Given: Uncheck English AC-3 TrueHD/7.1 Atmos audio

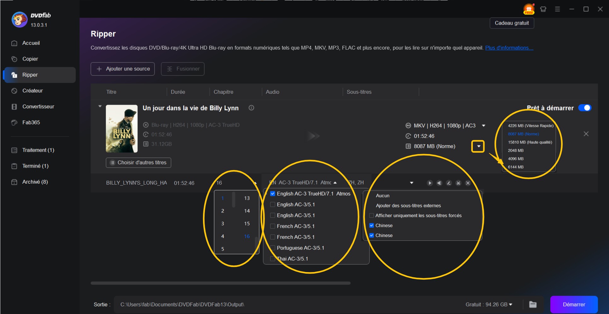Looking at the screenshot, I should point(273,194).
